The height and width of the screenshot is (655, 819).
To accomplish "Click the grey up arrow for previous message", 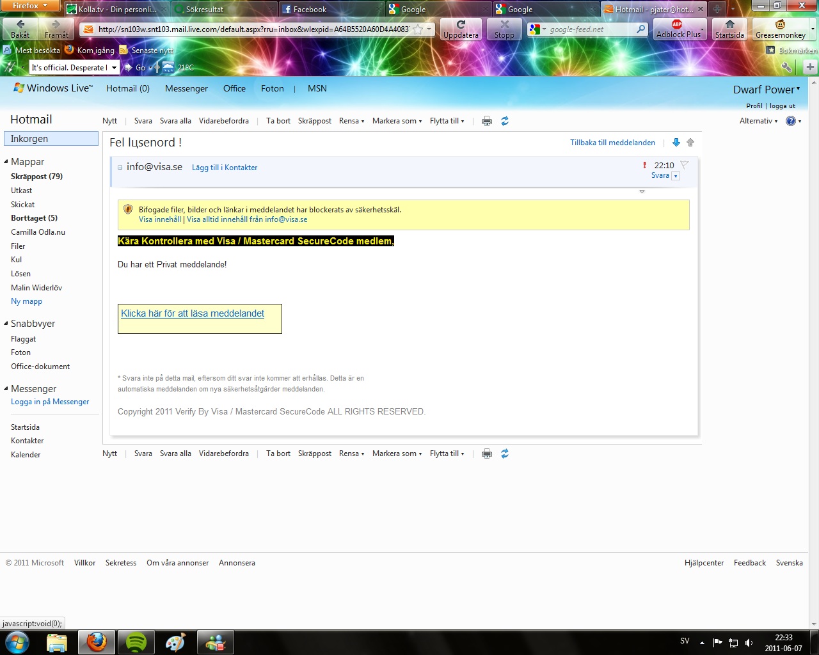I will pos(690,143).
